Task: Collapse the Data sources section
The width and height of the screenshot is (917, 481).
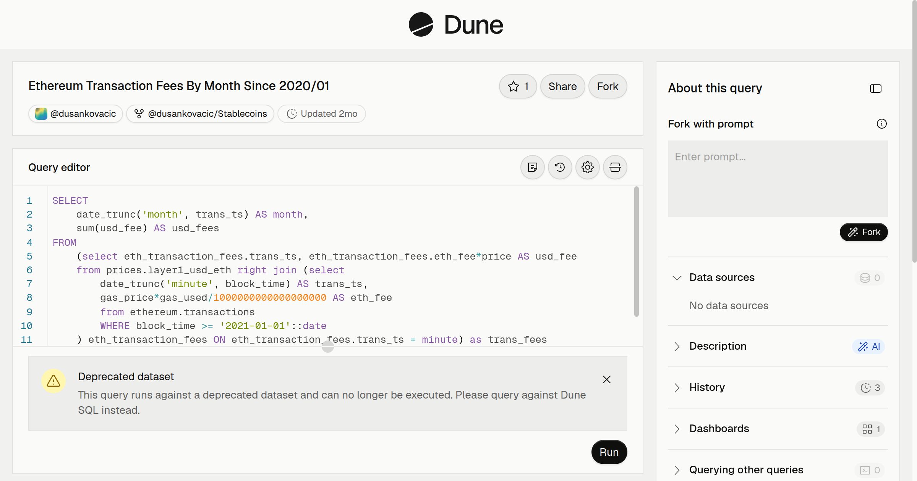Action: click(677, 278)
